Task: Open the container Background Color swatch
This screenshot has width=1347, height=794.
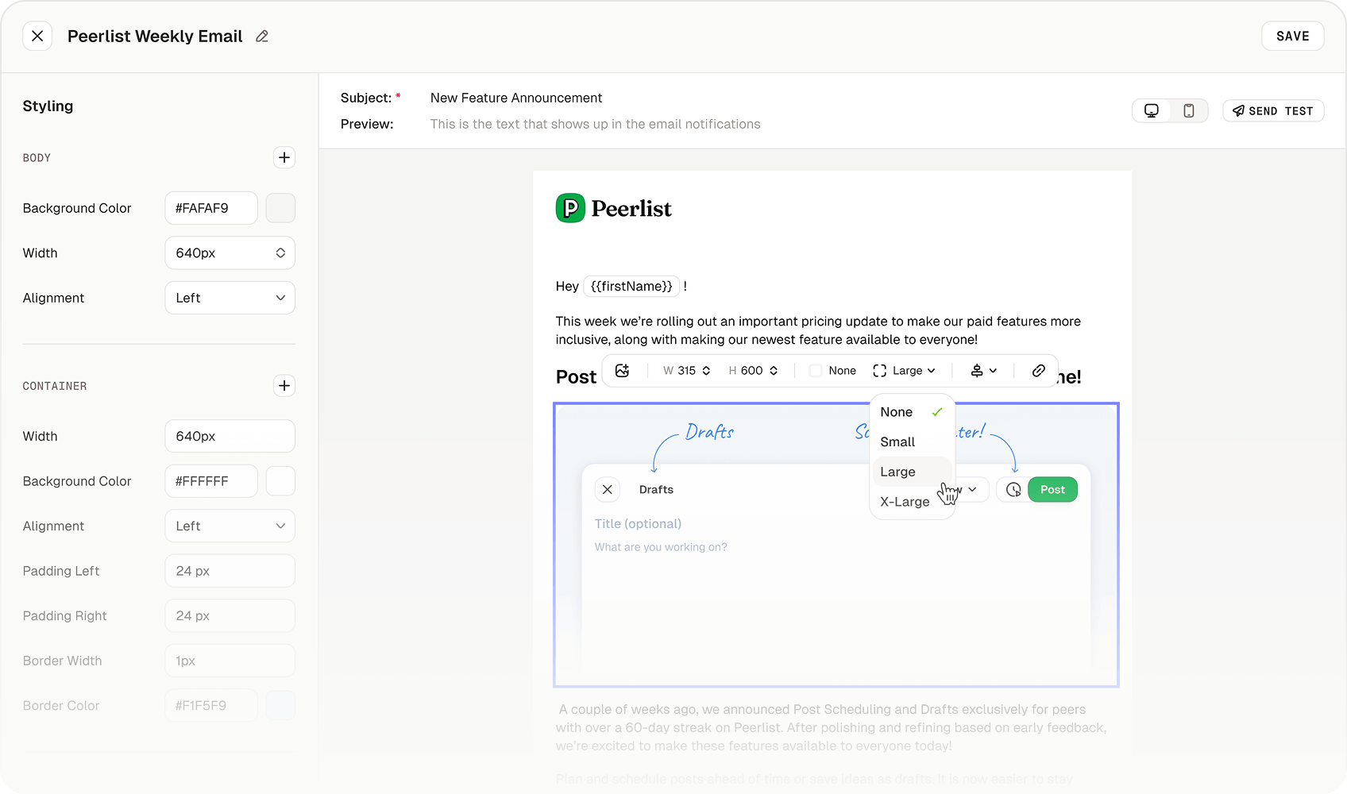Action: (x=280, y=480)
